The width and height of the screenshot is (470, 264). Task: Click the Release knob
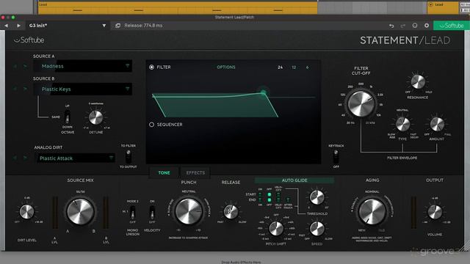[231, 212]
